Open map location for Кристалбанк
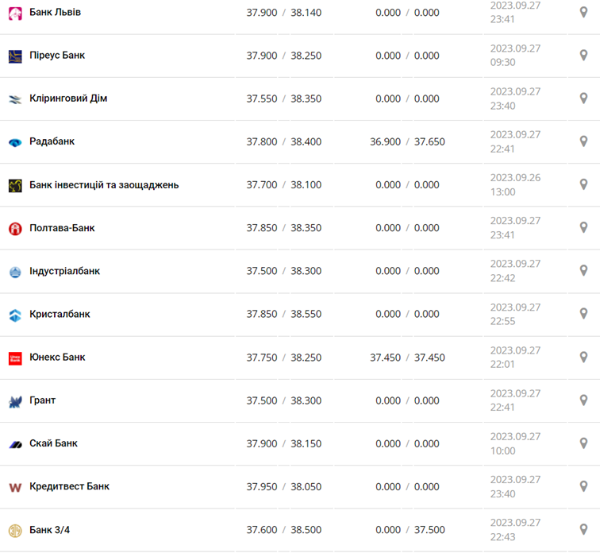Screen dimensions: 600x553 (583, 314)
